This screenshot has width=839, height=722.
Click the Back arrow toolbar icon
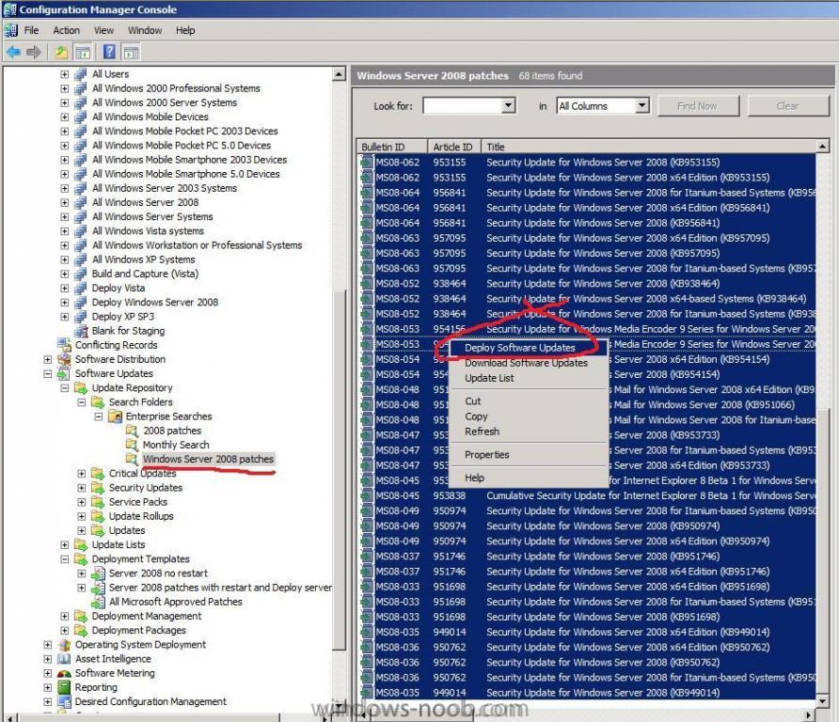click(x=13, y=52)
